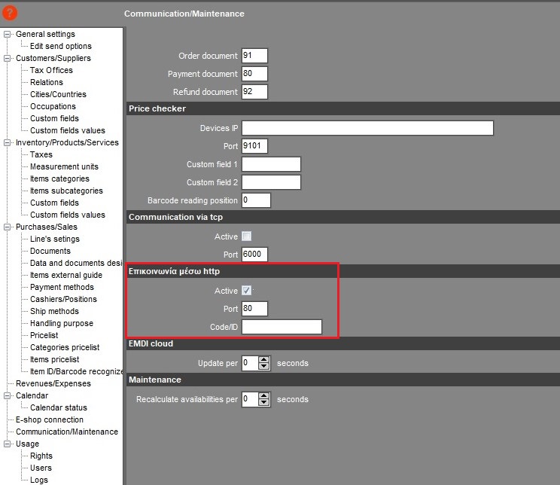The height and width of the screenshot is (485, 560).
Task: Open Payment methods settings
Action: [62, 287]
